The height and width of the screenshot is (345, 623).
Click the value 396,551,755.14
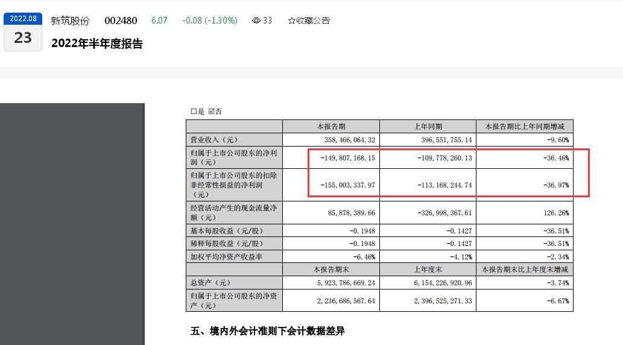pyautogui.click(x=446, y=140)
